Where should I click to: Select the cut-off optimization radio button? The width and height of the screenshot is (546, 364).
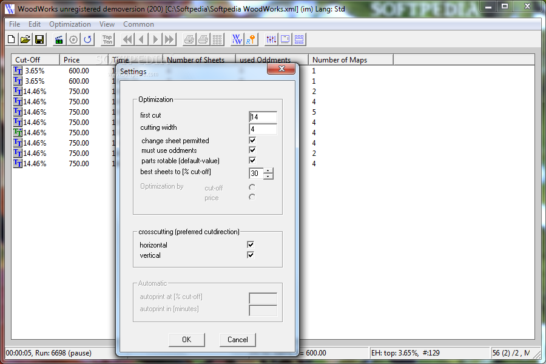coord(252,187)
